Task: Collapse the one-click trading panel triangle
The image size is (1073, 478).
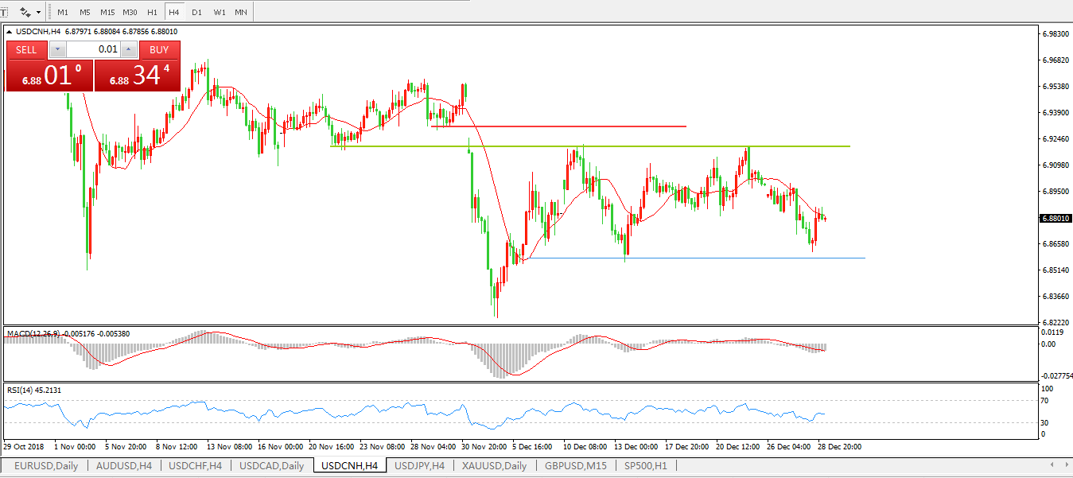Action: coord(10,32)
